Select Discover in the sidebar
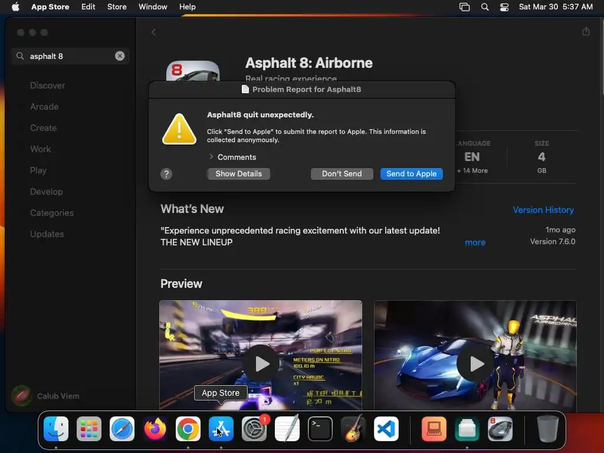This screenshot has height=453, width=604. (47, 86)
